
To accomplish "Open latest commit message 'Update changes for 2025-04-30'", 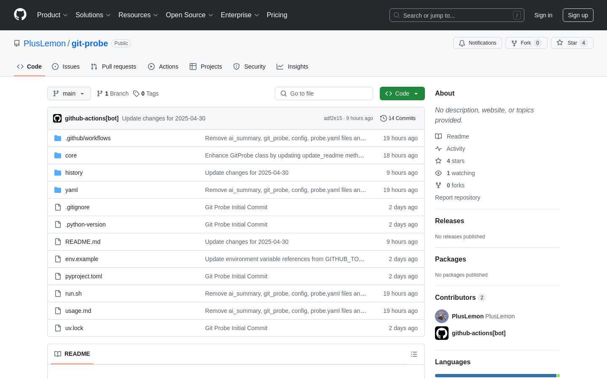I will point(164,118).
